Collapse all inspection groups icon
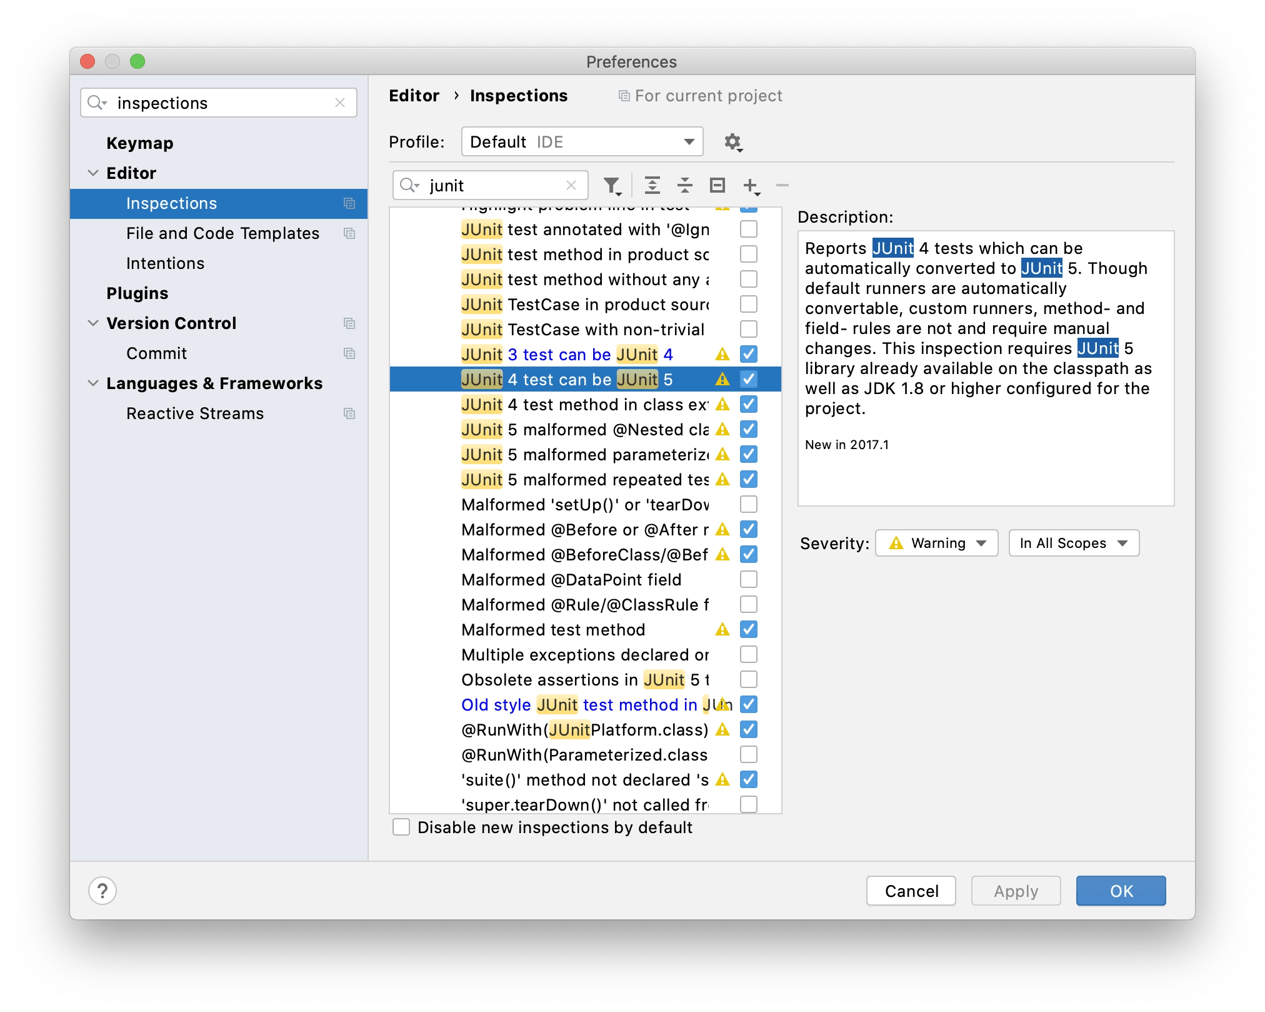Screen dimensions: 1265x1012 [x=685, y=185]
